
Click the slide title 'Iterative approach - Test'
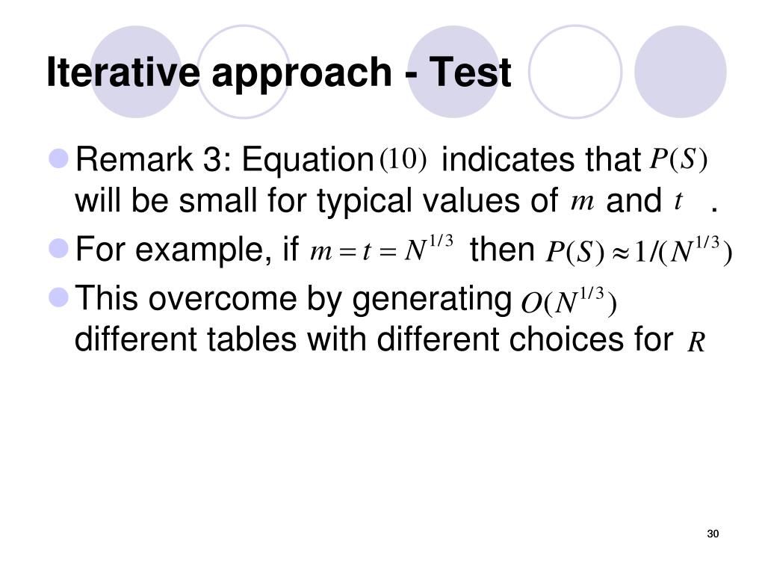pyautogui.click(x=279, y=72)
